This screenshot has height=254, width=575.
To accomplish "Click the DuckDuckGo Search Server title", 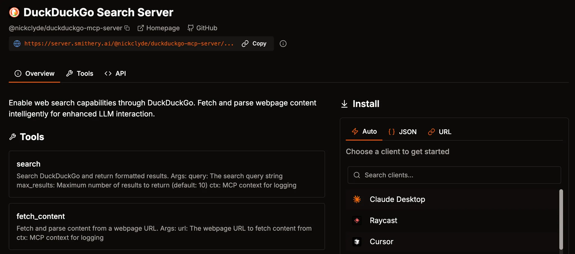I will click(98, 12).
